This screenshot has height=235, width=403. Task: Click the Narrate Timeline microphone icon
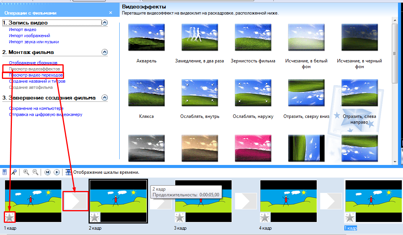tap(14, 172)
